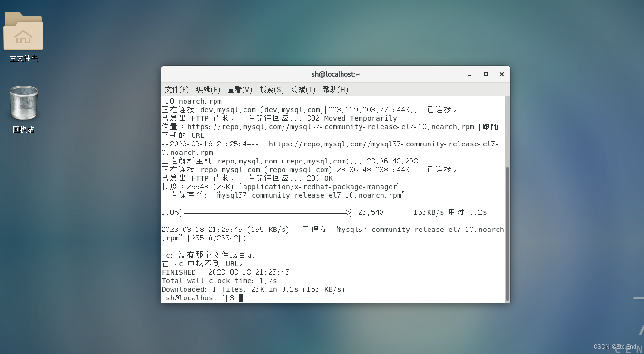Image resolution: width=644 pixels, height=354 pixels.
Task: Open the 编辑(E) menu
Action: (208, 89)
